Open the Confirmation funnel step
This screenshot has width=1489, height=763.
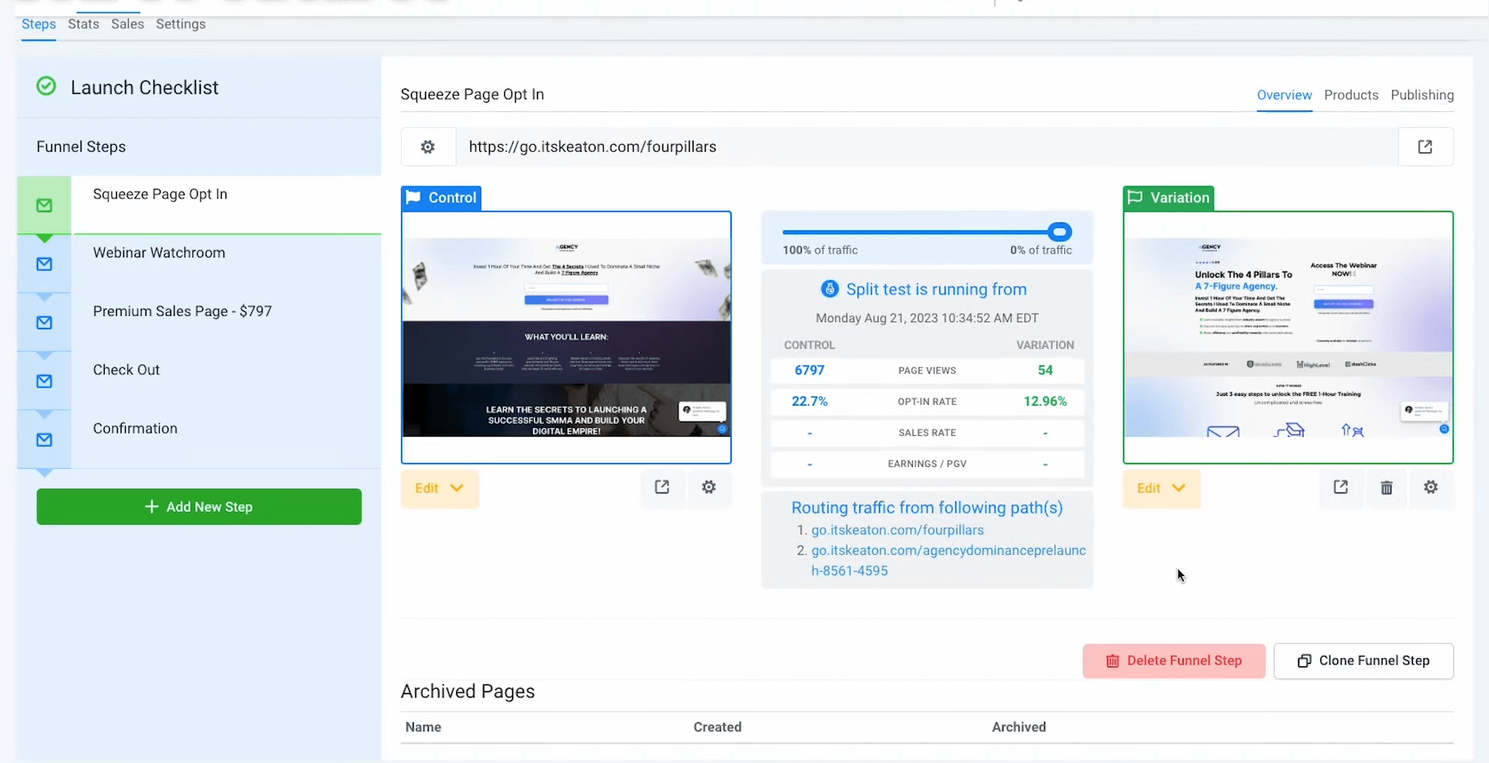point(226,439)
